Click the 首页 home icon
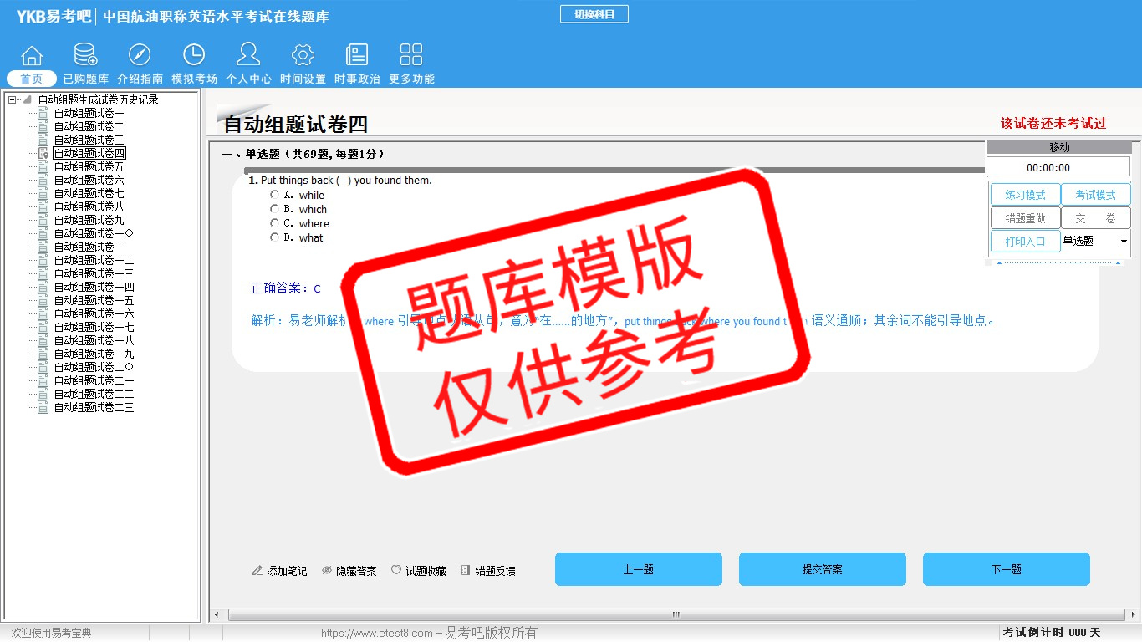 tap(32, 56)
